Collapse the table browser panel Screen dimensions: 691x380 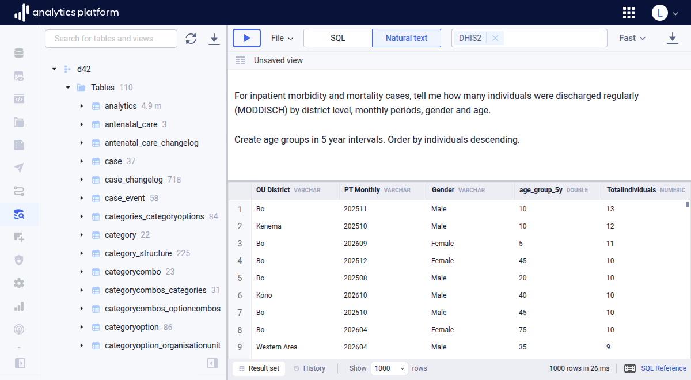pos(212,363)
